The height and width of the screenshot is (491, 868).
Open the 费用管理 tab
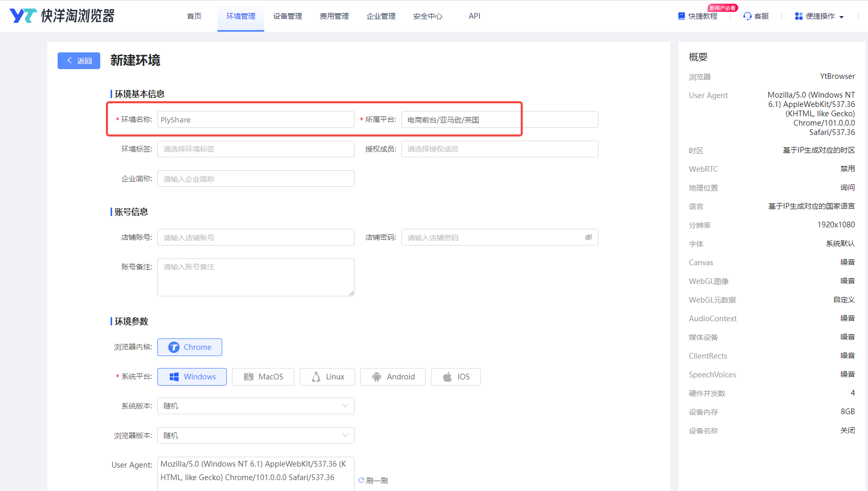tap(334, 16)
